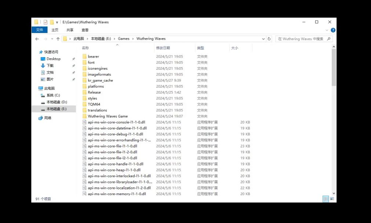This screenshot has width=371, height=223.
Task: Open the 文件 menu tab
Action: tap(40, 30)
